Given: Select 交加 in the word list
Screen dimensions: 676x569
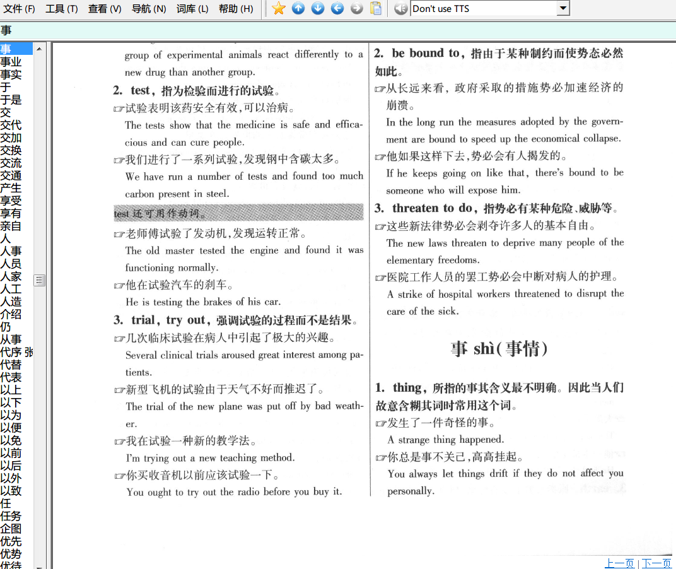Looking at the screenshot, I should click(x=11, y=137).
